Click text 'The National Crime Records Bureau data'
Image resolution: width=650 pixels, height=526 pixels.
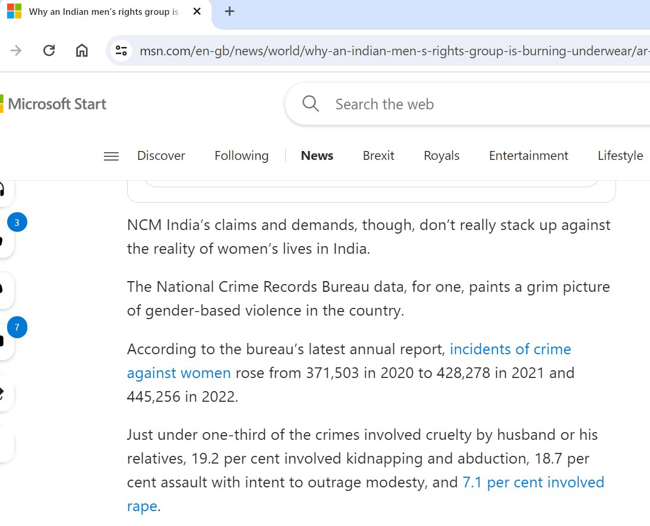point(266,286)
